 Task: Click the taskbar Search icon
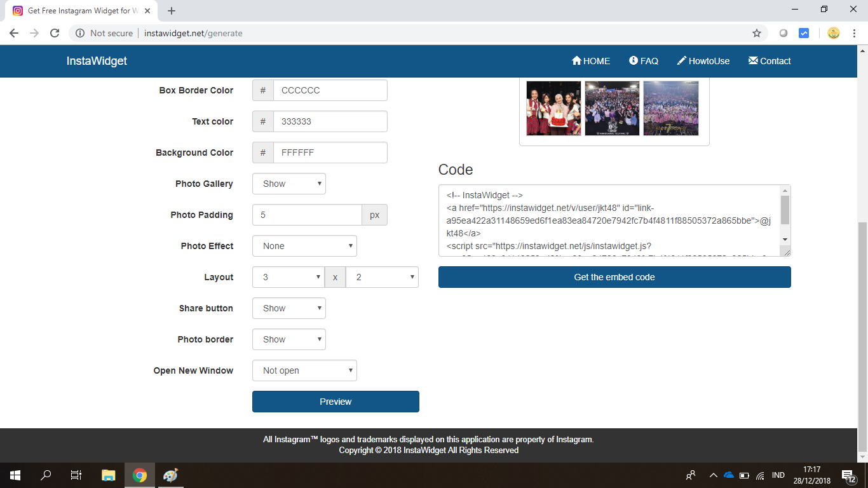[46, 475]
